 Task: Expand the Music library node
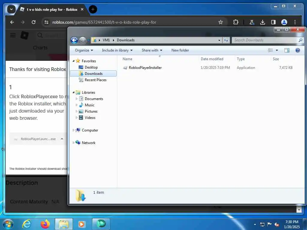tap(76, 105)
